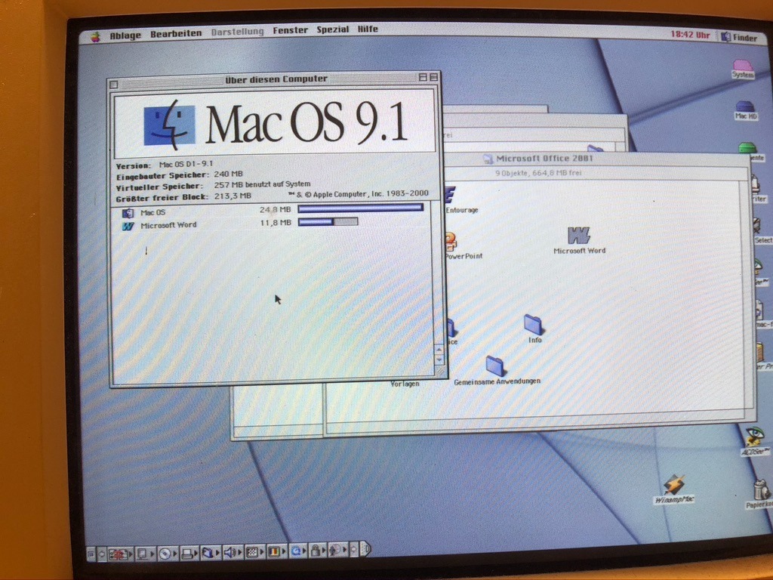Click the left scroll arrow of the Control Strip
Screen dimensions: 773x580
point(102,554)
